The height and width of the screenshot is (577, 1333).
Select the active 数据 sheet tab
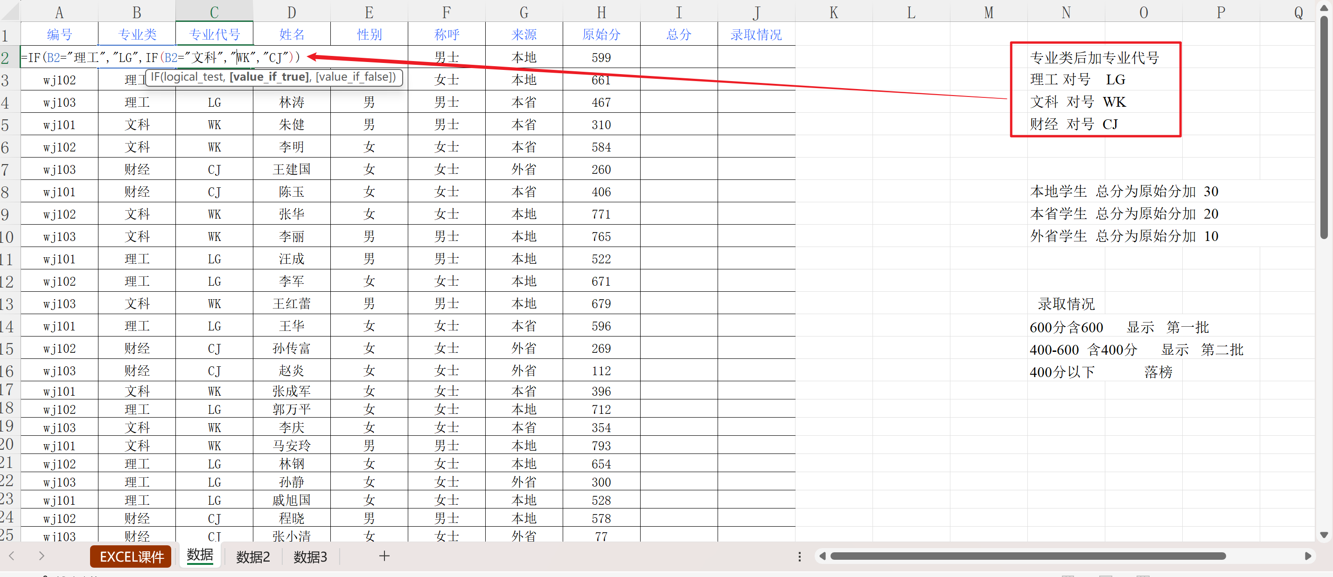coord(200,555)
